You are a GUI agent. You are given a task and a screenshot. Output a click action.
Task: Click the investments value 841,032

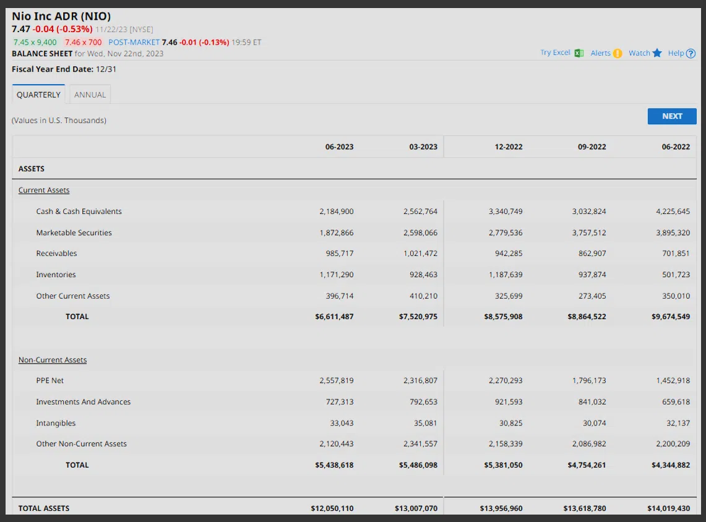click(x=592, y=401)
